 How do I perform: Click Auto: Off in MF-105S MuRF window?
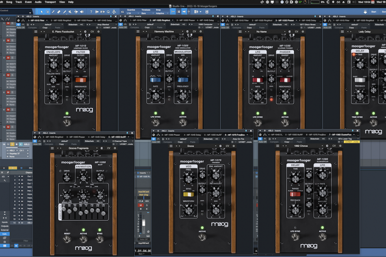point(37,144)
